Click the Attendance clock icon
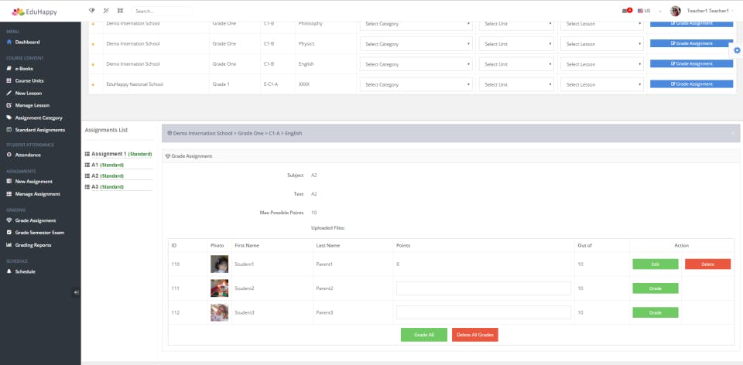Viewport: 743px width, 365px height. (9, 155)
